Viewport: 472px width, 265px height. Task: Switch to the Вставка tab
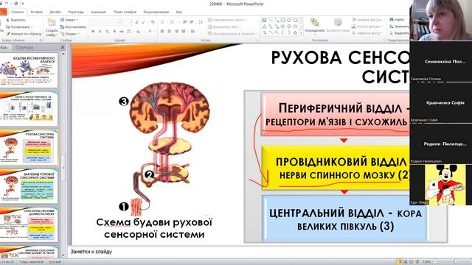(36, 12)
